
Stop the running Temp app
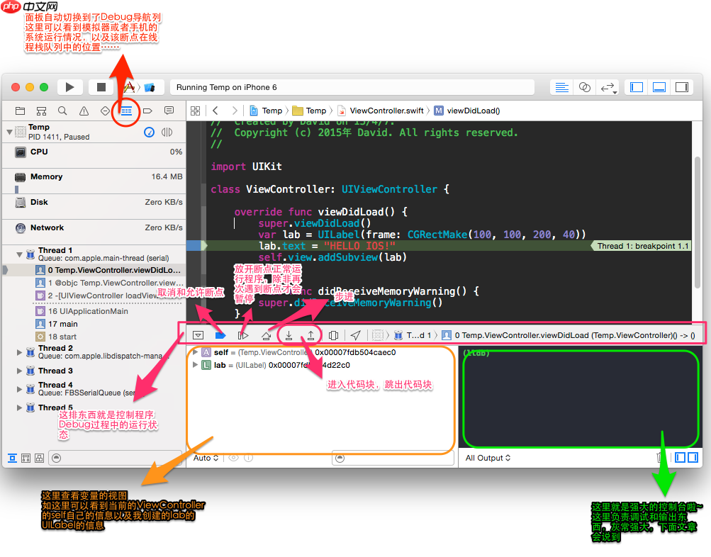[x=99, y=86]
